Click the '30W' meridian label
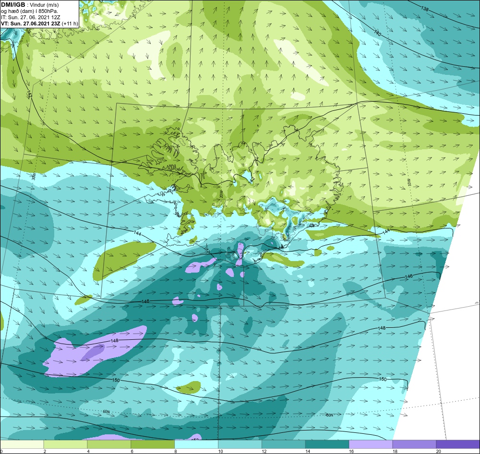Screen dimensions: 480x454 [x=34, y=176]
